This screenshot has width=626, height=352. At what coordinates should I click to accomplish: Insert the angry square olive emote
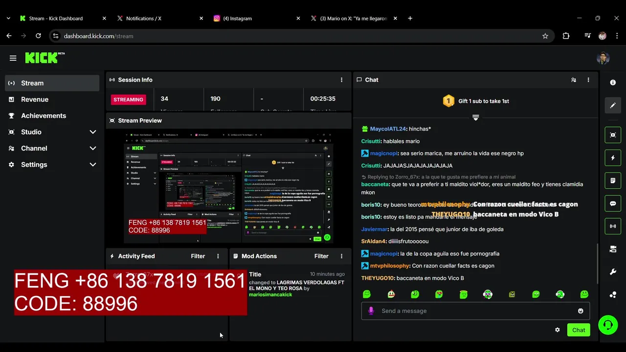point(512,294)
